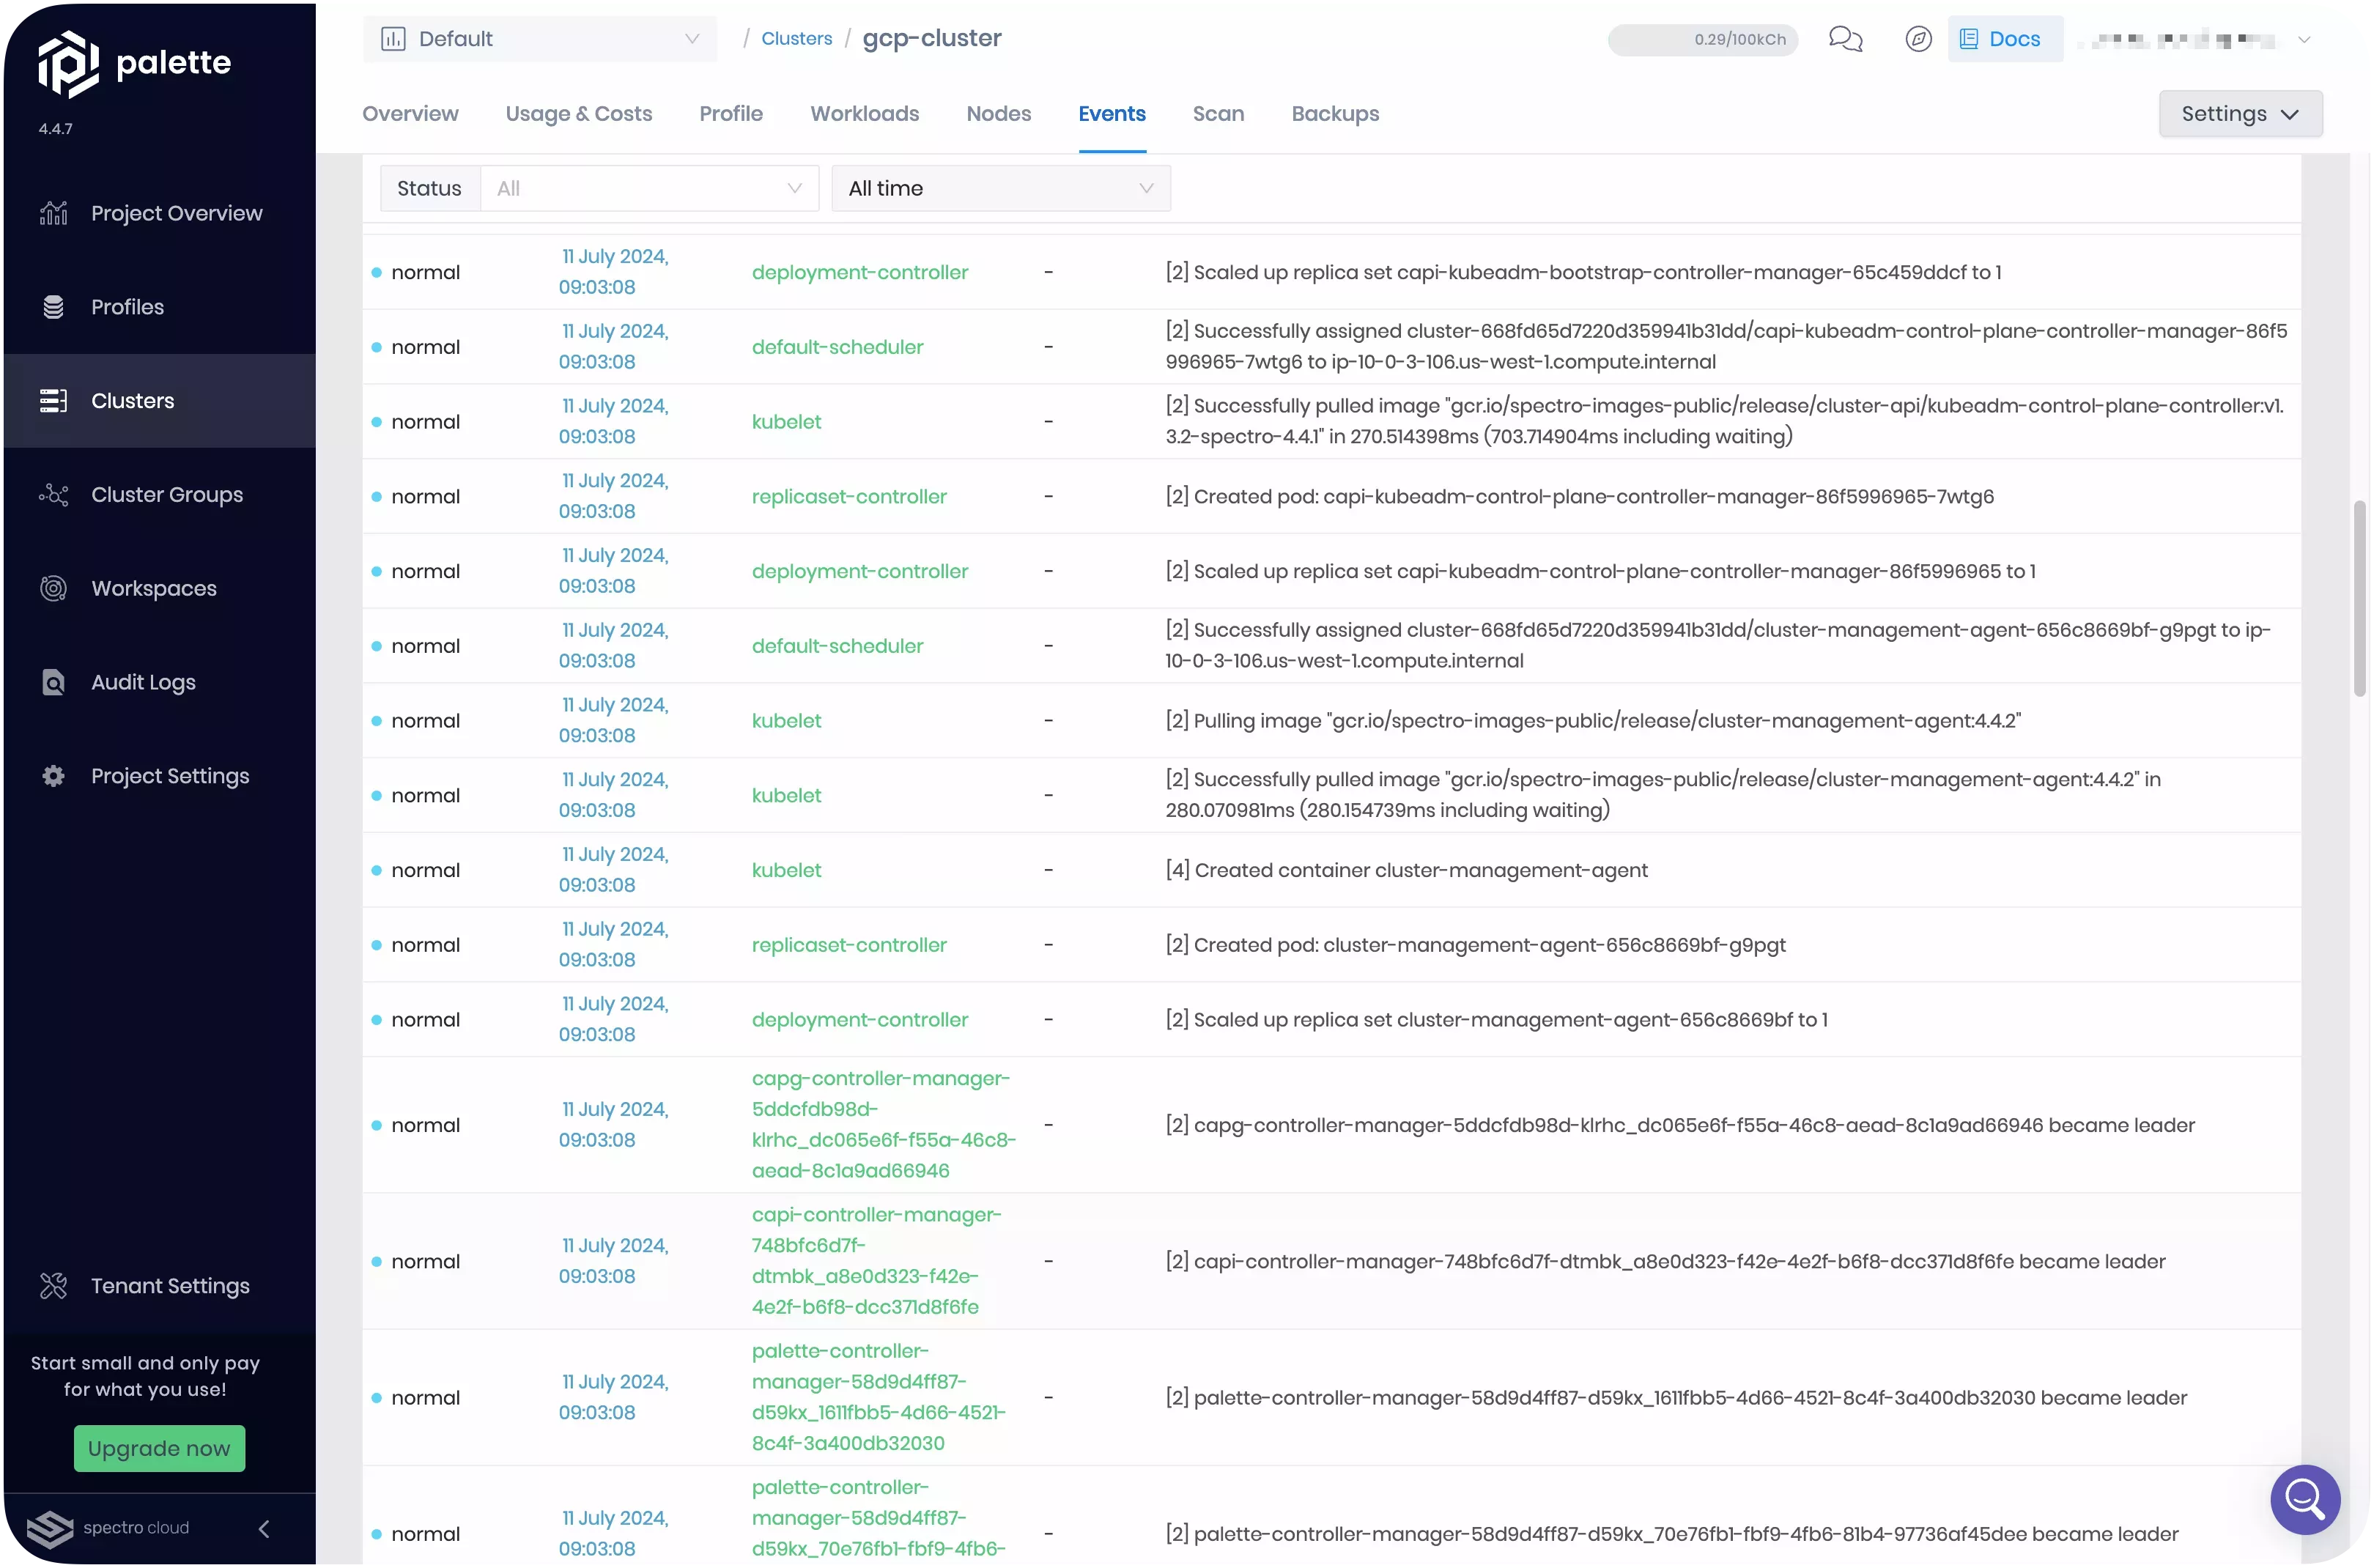2374x1568 pixels.
Task: Open Project Overview from the sidebar
Action: pyautogui.click(x=176, y=213)
